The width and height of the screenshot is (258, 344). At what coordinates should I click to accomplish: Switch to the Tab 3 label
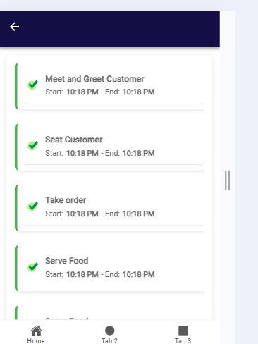click(x=183, y=340)
